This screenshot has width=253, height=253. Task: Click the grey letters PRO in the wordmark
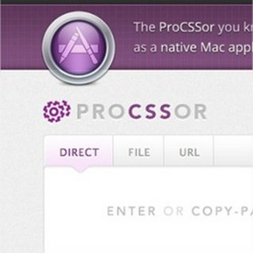(102, 112)
